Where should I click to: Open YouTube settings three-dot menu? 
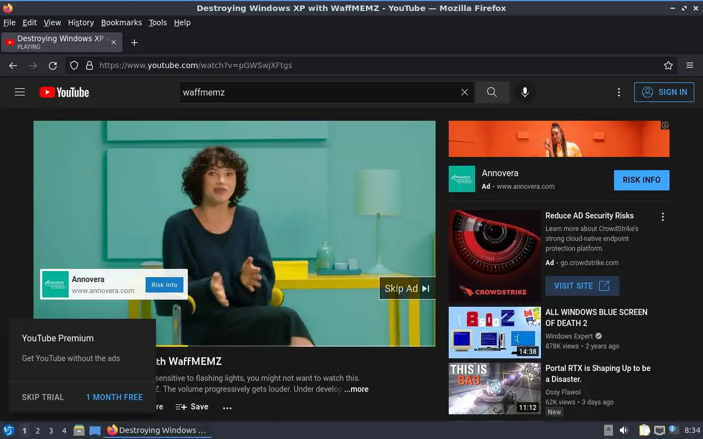coord(619,92)
